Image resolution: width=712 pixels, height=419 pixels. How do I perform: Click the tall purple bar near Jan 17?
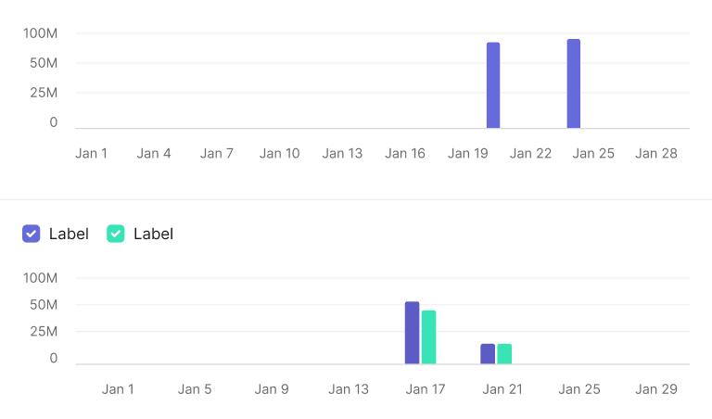tap(412, 333)
